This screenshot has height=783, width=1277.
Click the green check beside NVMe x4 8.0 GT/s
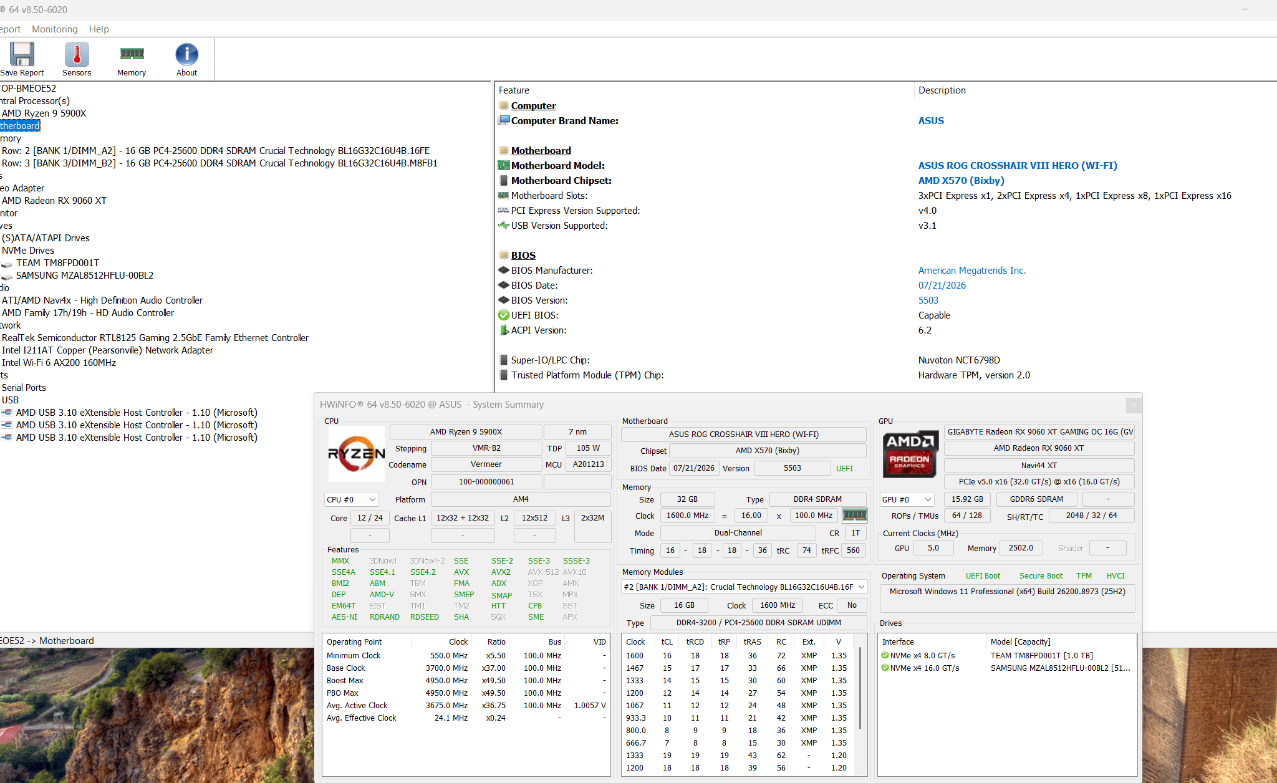pos(885,655)
